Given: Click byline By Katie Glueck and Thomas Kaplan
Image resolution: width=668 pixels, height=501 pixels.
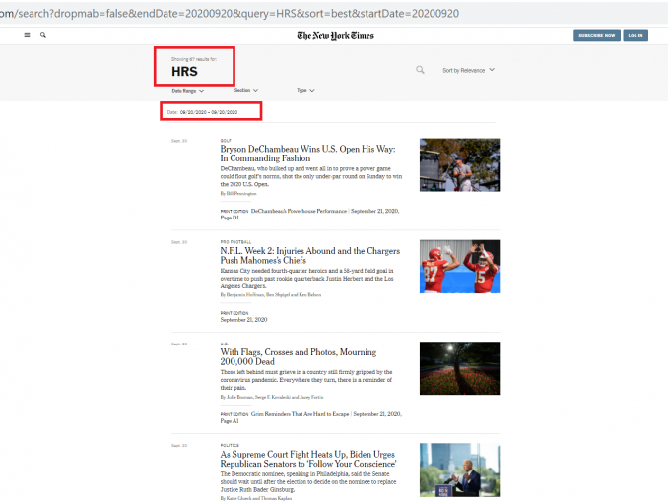Looking at the screenshot, I should coord(255,498).
